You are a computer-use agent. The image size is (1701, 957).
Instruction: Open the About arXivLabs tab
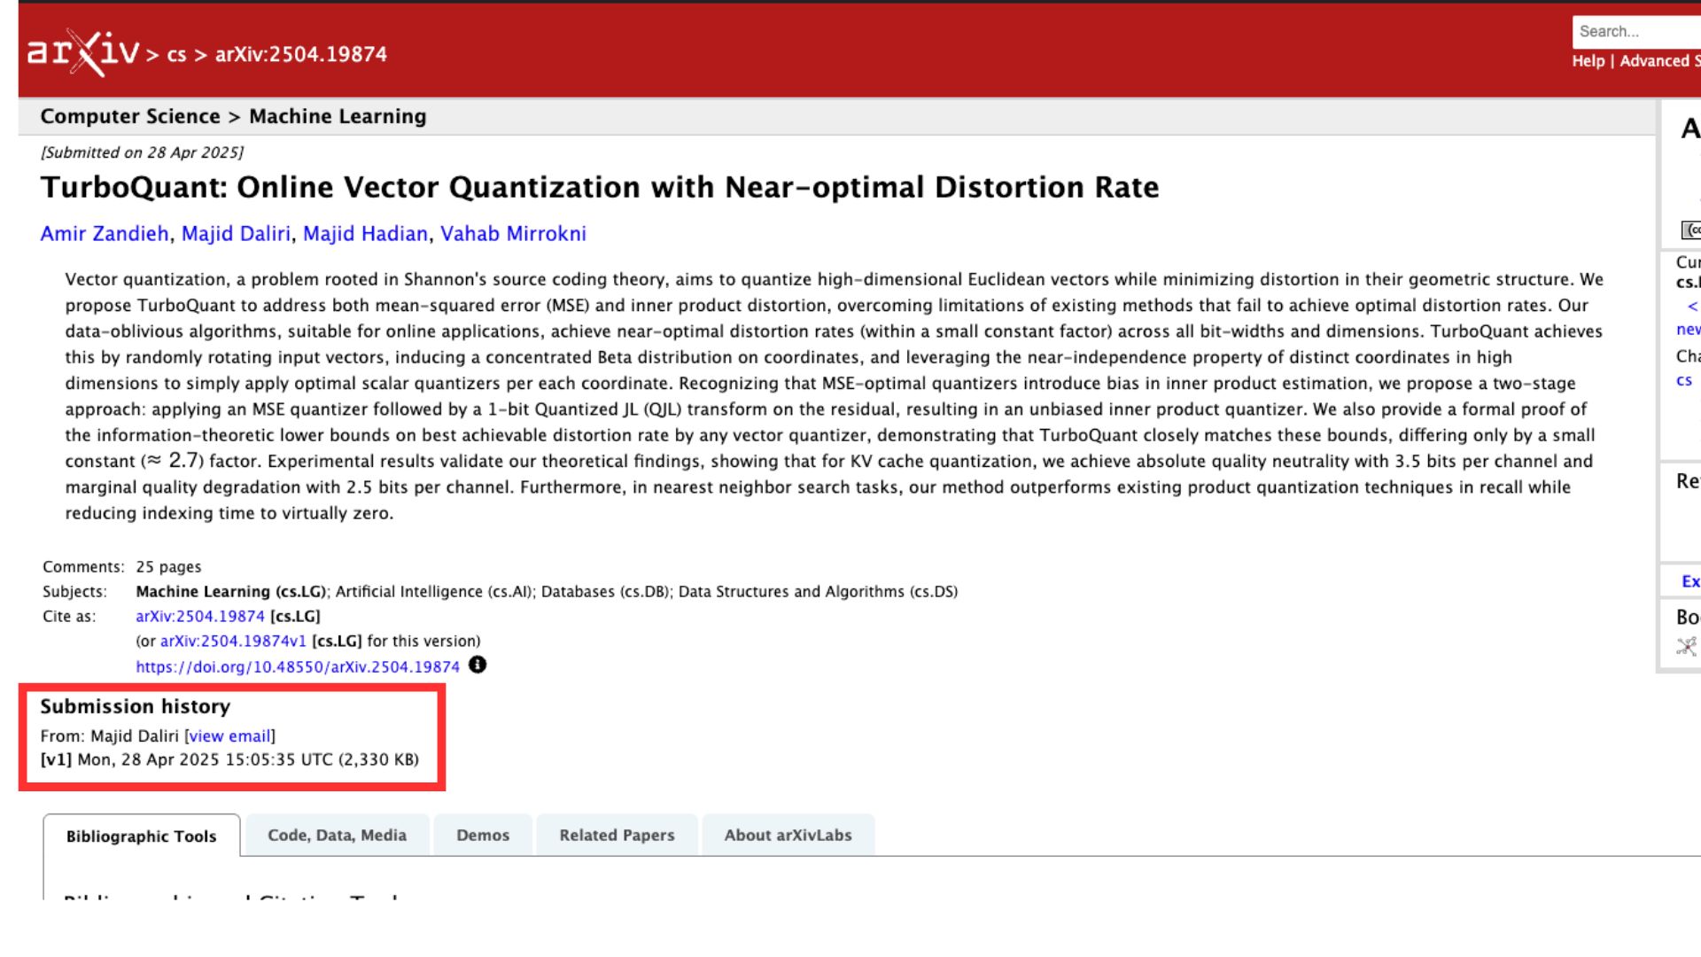tap(788, 835)
